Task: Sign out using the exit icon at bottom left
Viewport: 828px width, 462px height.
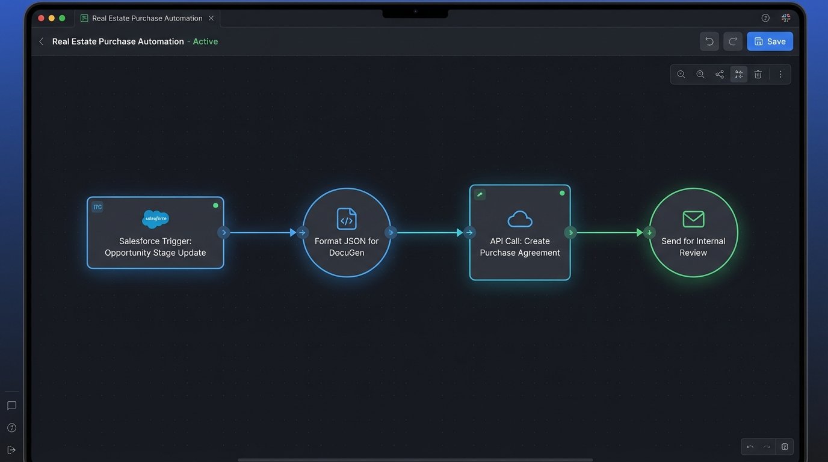Action: pos(11,449)
